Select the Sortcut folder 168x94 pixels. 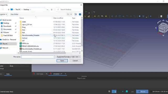[25, 38]
